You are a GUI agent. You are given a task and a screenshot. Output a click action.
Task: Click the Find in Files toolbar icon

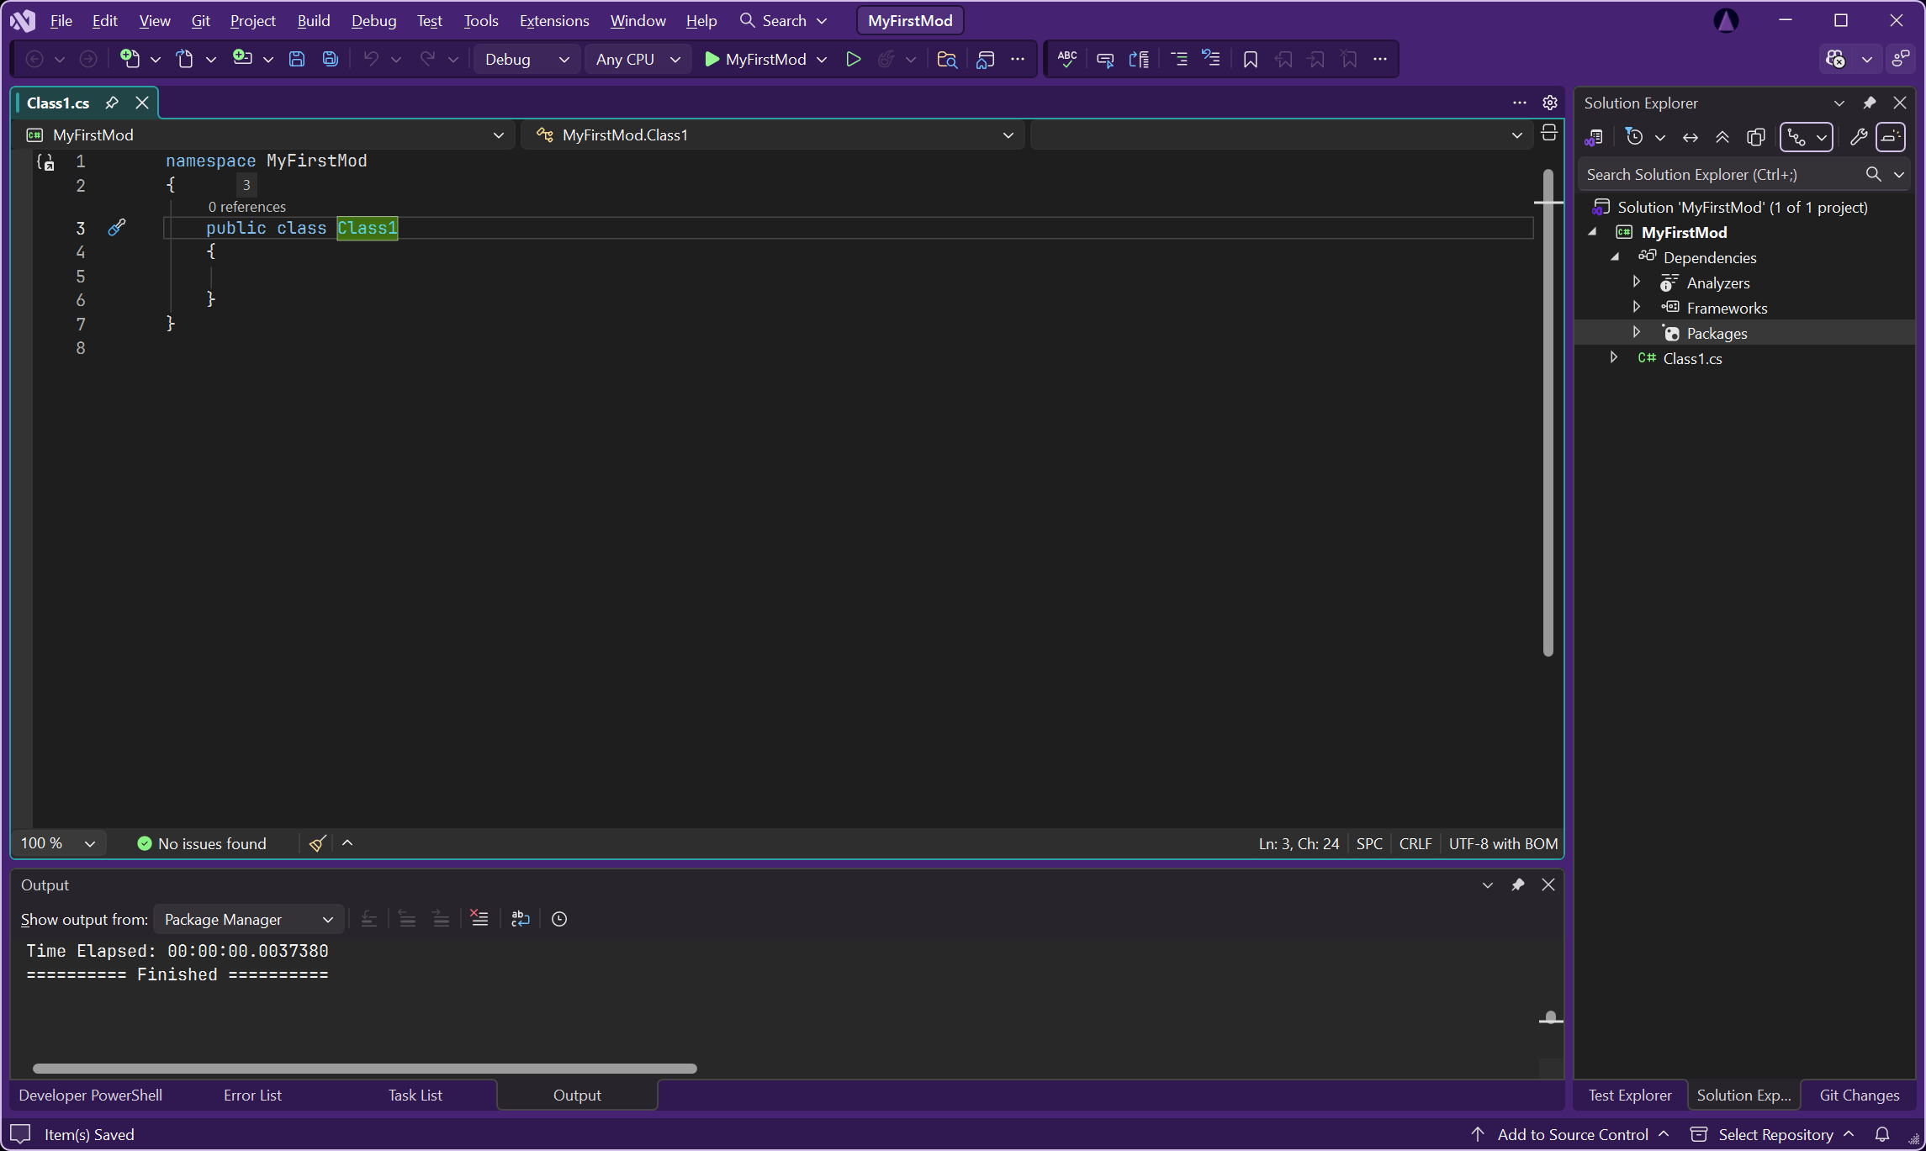coord(947,59)
